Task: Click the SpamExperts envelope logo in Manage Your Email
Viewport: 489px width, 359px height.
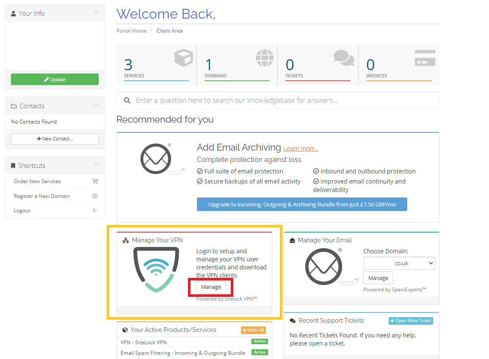Action: (x=324, y=266)
